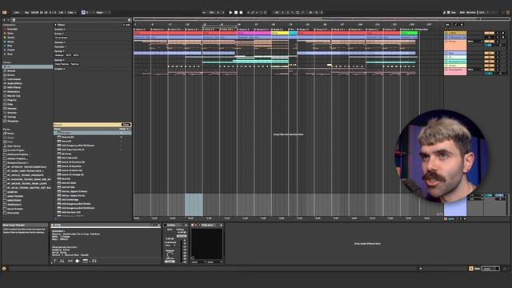Start playback with the transport Play button
Viewport: 512px width, 288px height.
[230, 13]
